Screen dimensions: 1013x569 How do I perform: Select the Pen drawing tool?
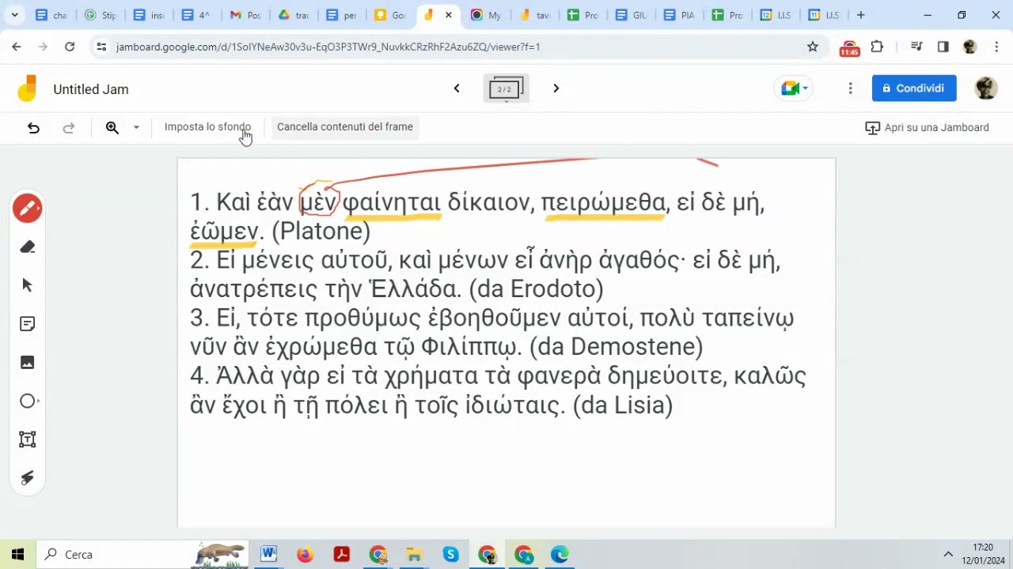click(x=28, y=209)
